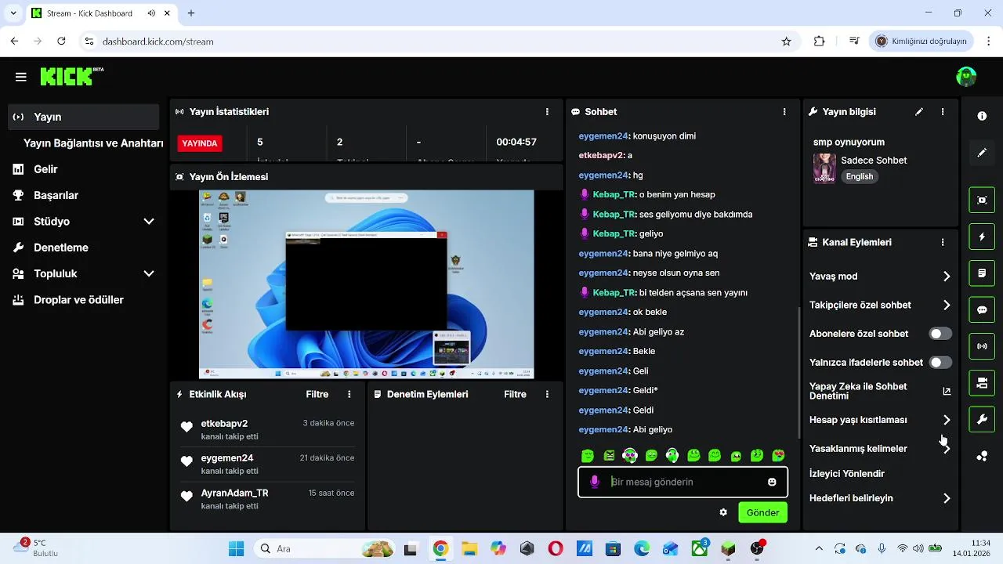Viewport: 1003px width, 564px height.
Task: Click the browser address bar URL
Action: [158, 42]
